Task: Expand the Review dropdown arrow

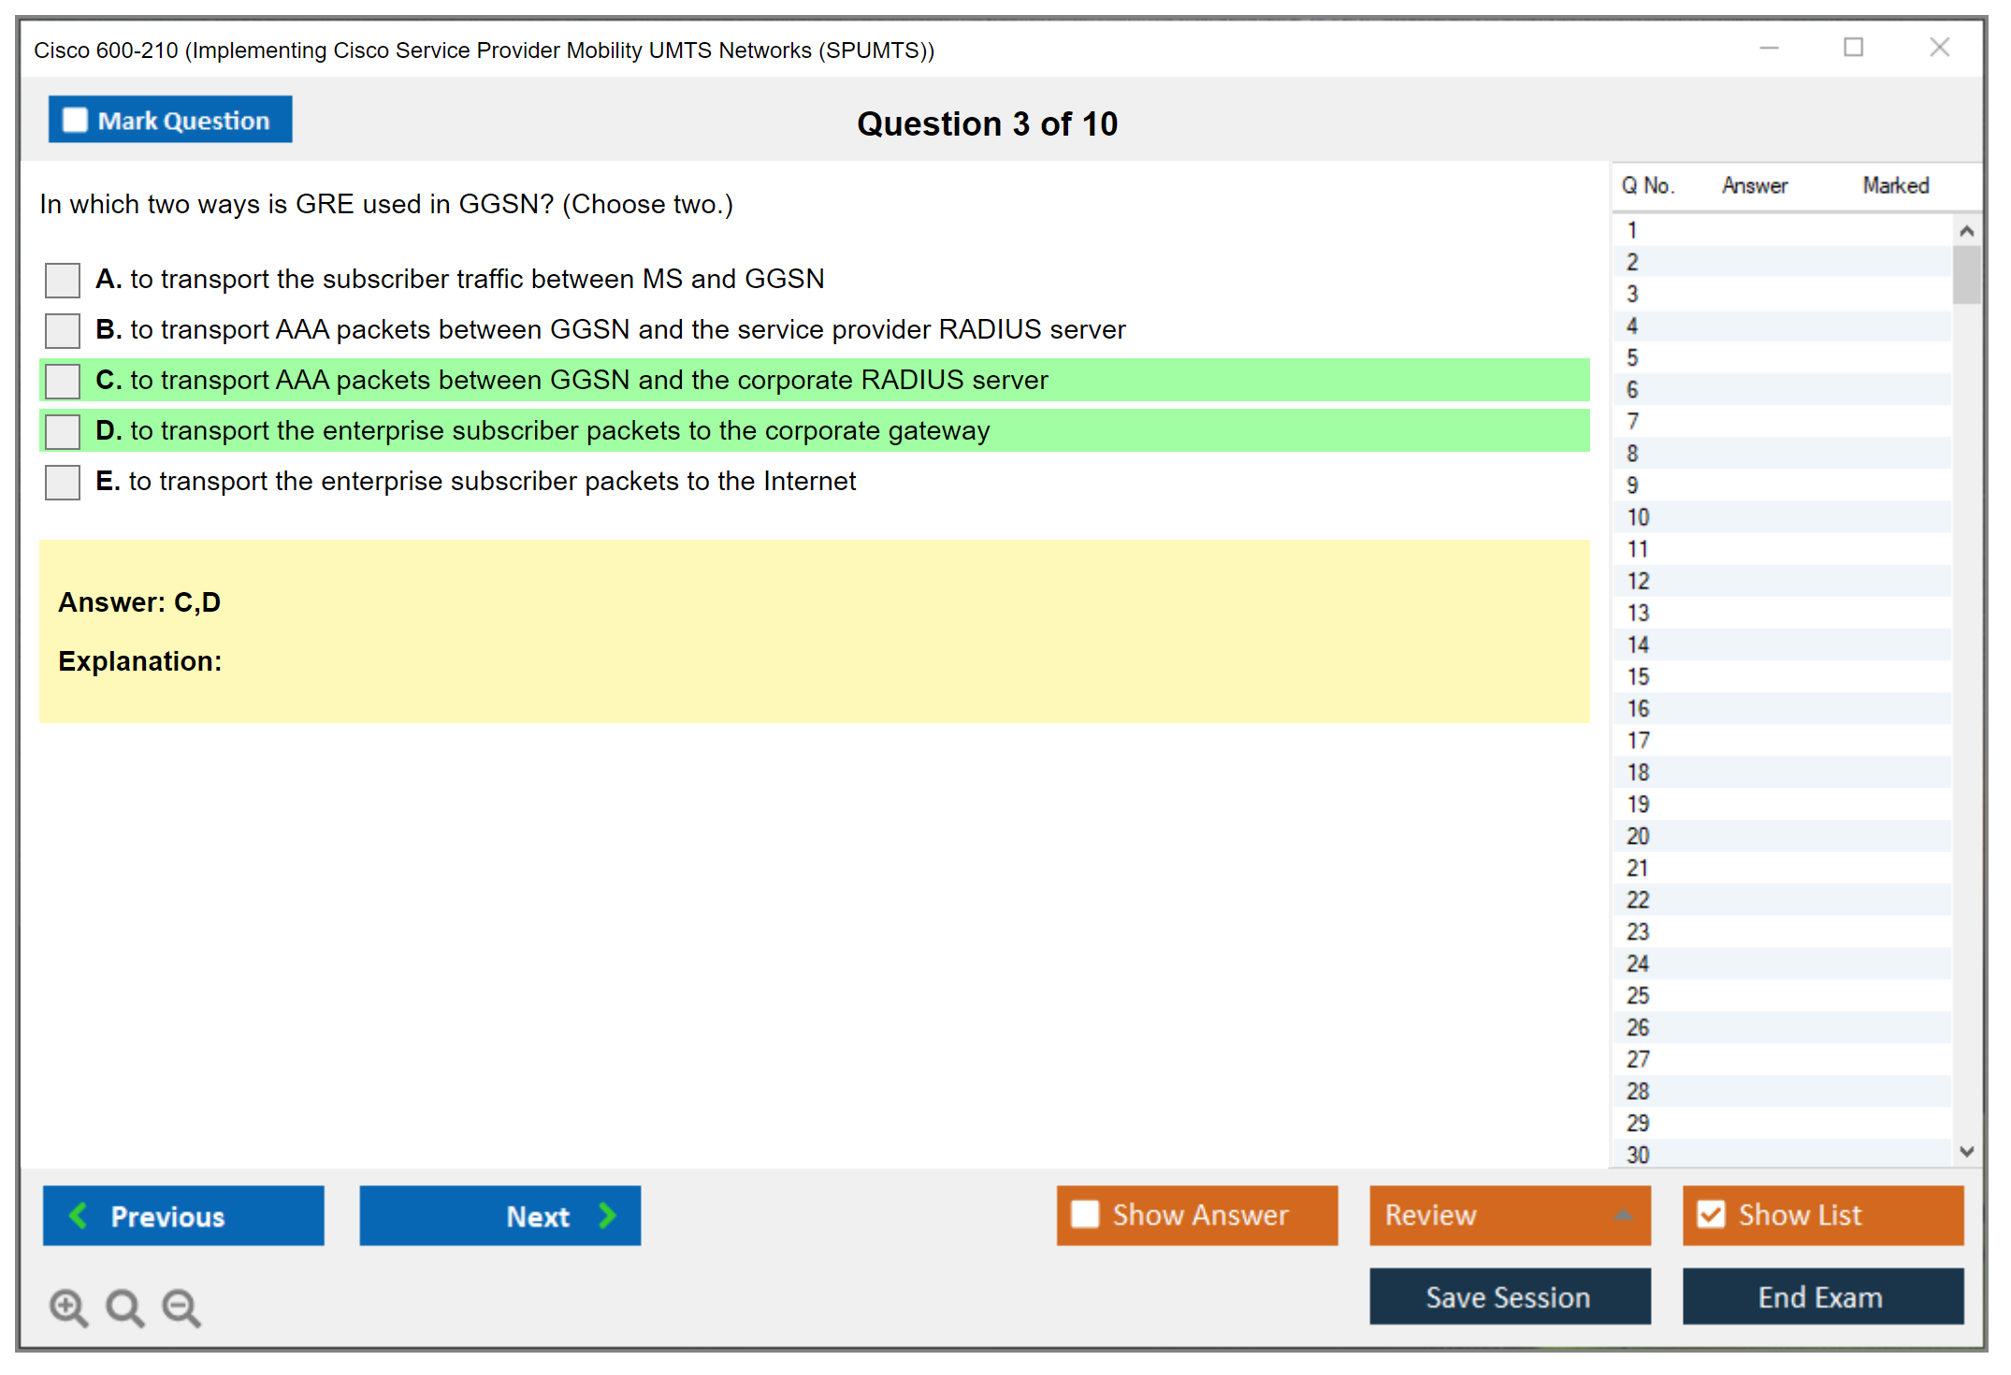Action: click(1623, 1214)
